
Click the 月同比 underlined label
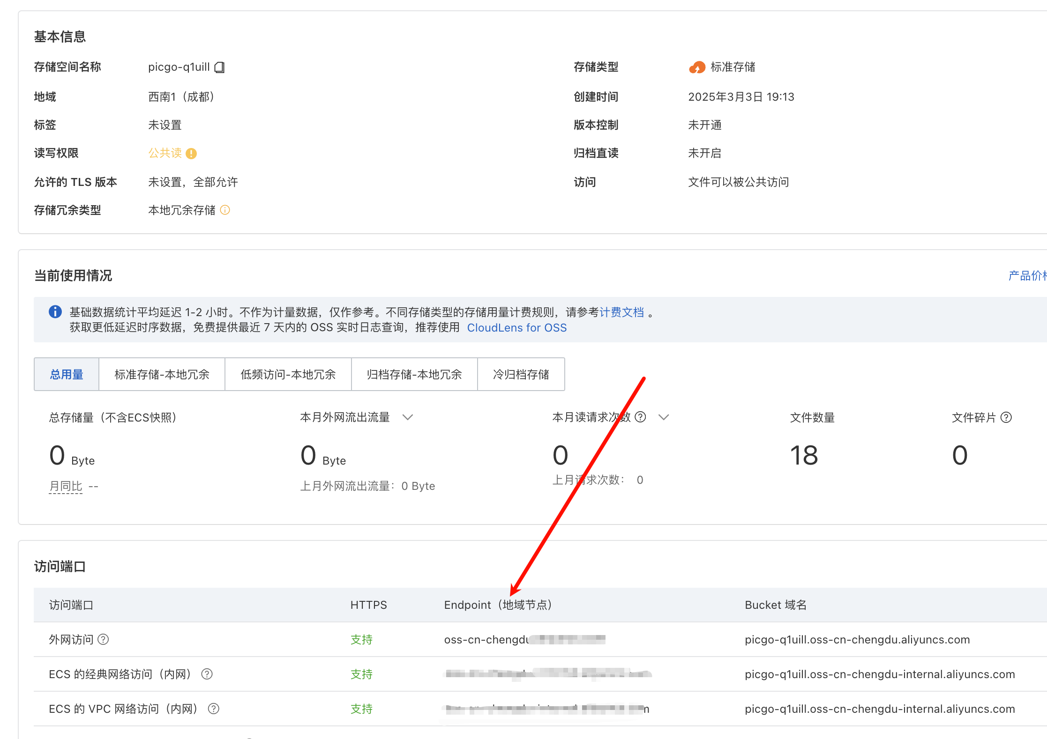click(x=66, y=486)
